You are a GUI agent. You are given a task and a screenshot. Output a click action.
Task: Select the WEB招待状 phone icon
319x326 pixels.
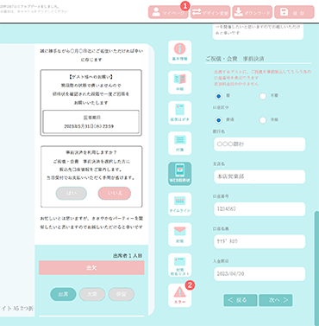pos(180,174)
